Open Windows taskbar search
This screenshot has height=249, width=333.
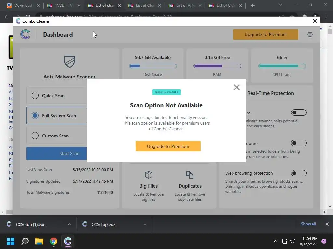25,241
